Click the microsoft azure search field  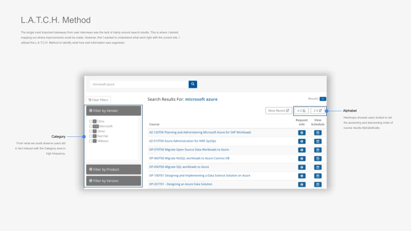[x=139, y=84]
